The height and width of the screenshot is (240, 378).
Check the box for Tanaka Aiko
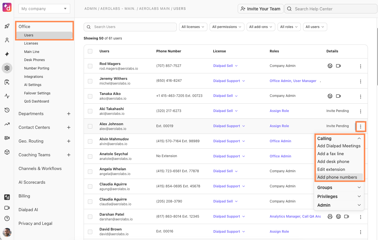(90, 96)
